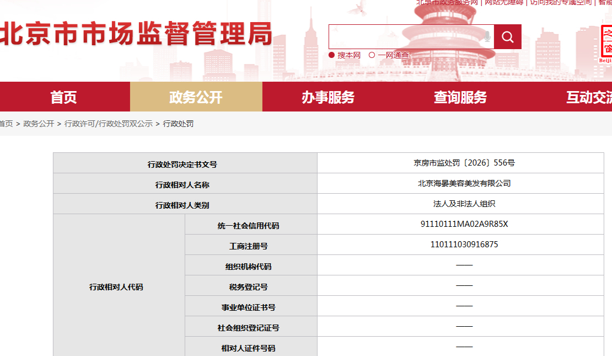The height and width of the screenshot is (356, 612).
Task: Click the 工商注册号 label cell
Action: (x=251, y=245)
